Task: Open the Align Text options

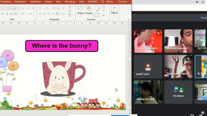Action: [70, 11]
